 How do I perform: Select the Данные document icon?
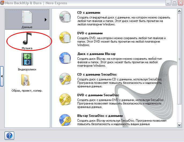(x=27, y=17)
